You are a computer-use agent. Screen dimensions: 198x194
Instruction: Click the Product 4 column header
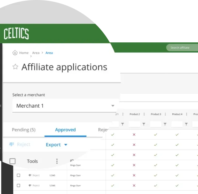pos(177,114)
